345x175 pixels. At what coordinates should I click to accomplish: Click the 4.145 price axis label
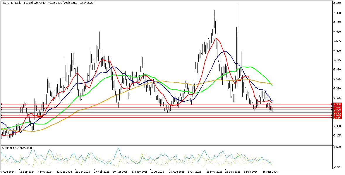337,60
